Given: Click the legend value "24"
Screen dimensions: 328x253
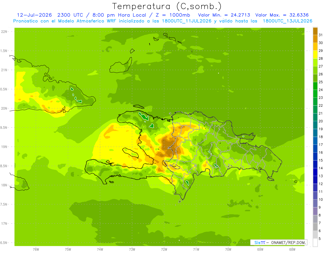Looking at the screenshot, I should tap(321, 90).
